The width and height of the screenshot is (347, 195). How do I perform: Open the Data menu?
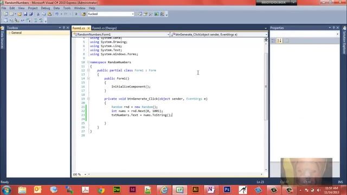coord(56,8)
